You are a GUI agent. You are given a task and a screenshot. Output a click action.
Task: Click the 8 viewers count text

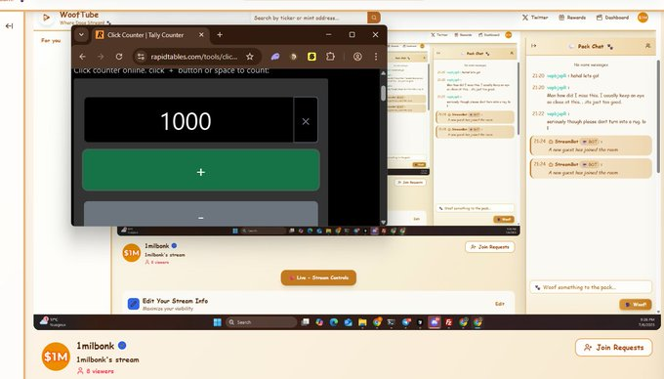tap(100, 371)
